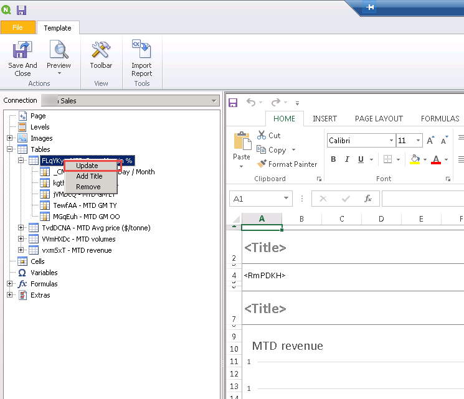Expand VWmHXDc - MTD volumes table

click(x=21, y=238)
